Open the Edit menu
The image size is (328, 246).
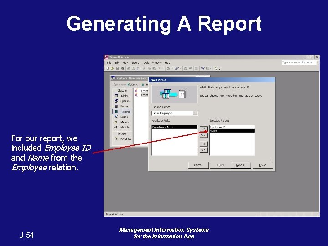pyautogui.click(x=117, y=62)
